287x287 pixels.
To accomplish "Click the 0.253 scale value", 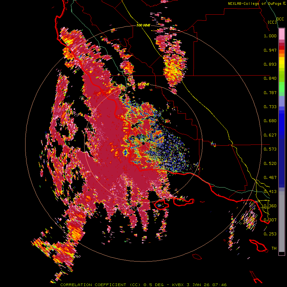I will point(270,234).
